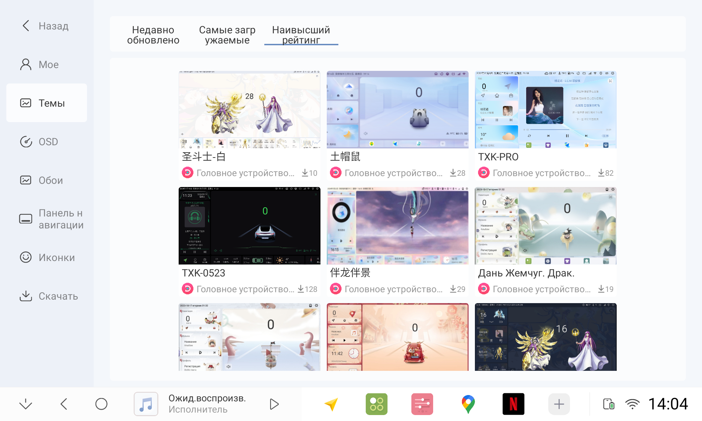Image resolution: width=702 pixels, height=421 pixels.
Task: Launch Netflix from the dock
Action: 514,404
